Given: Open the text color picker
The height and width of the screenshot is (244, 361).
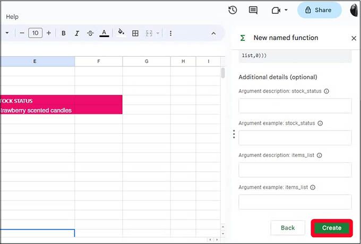Looking at the screenshot, I should pos(104,33).
